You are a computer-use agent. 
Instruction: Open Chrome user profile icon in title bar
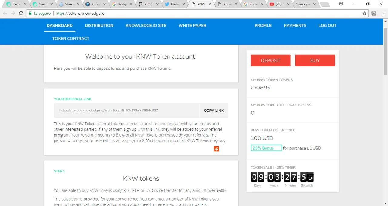click(x=341, y=4)
